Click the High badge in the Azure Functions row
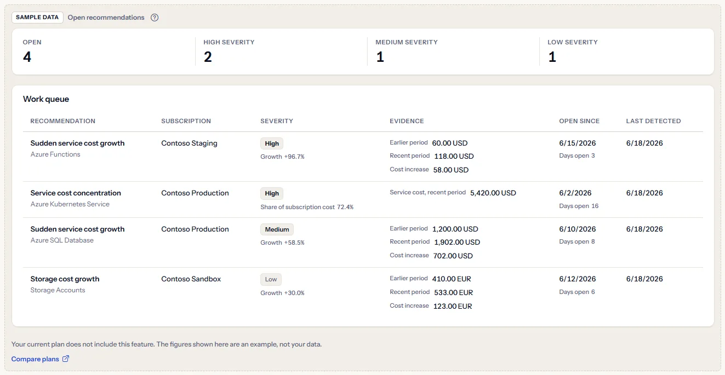Screen dimensions: 725x375 pyautogui.click(x=272, y=143)
